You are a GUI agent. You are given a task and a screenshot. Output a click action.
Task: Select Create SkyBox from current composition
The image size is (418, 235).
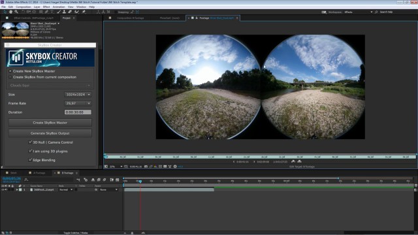click(x=10, y=77)
